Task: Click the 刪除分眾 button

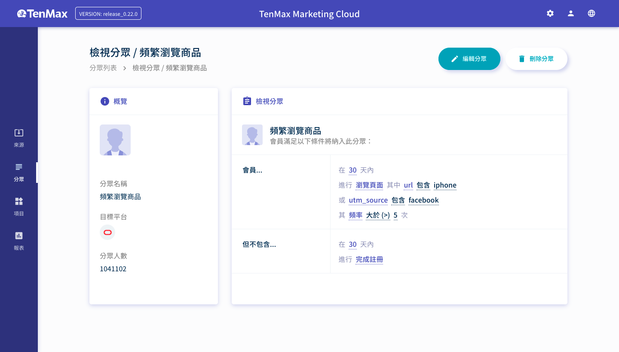Action: (x=536, y=59)
